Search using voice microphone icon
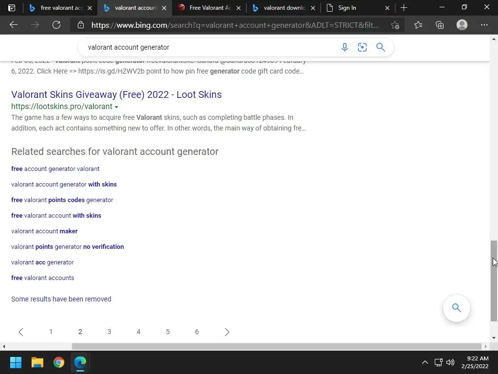Image resolution: width=498 pixels, height=374 pixels. [x=345, y=47]
